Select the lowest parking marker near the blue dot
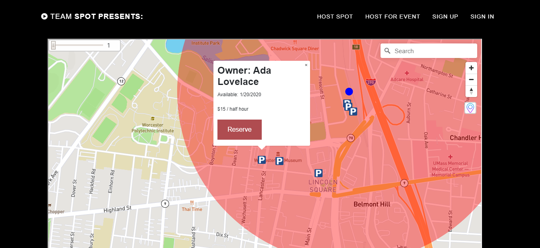Viewport: 540px width, 248px height. [x=353, y=112]
